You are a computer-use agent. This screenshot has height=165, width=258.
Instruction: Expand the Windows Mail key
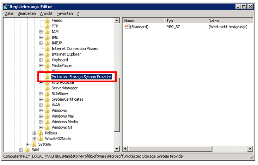41,116
